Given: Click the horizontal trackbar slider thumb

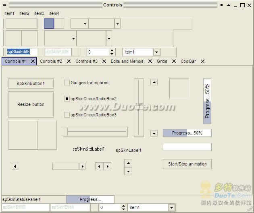Looking at the screenshot, I should 66,132.
